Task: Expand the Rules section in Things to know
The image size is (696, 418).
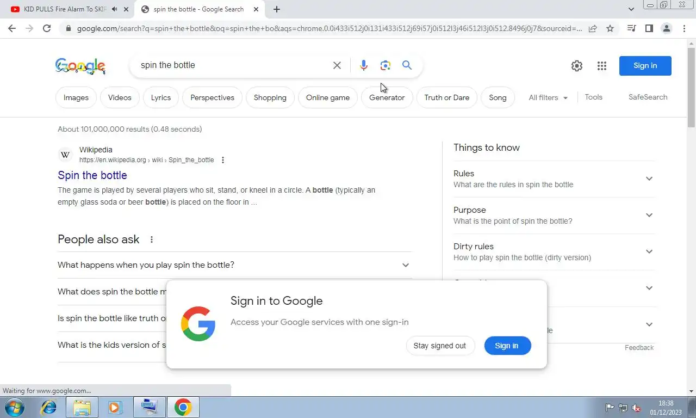Action: coord(554,179)
